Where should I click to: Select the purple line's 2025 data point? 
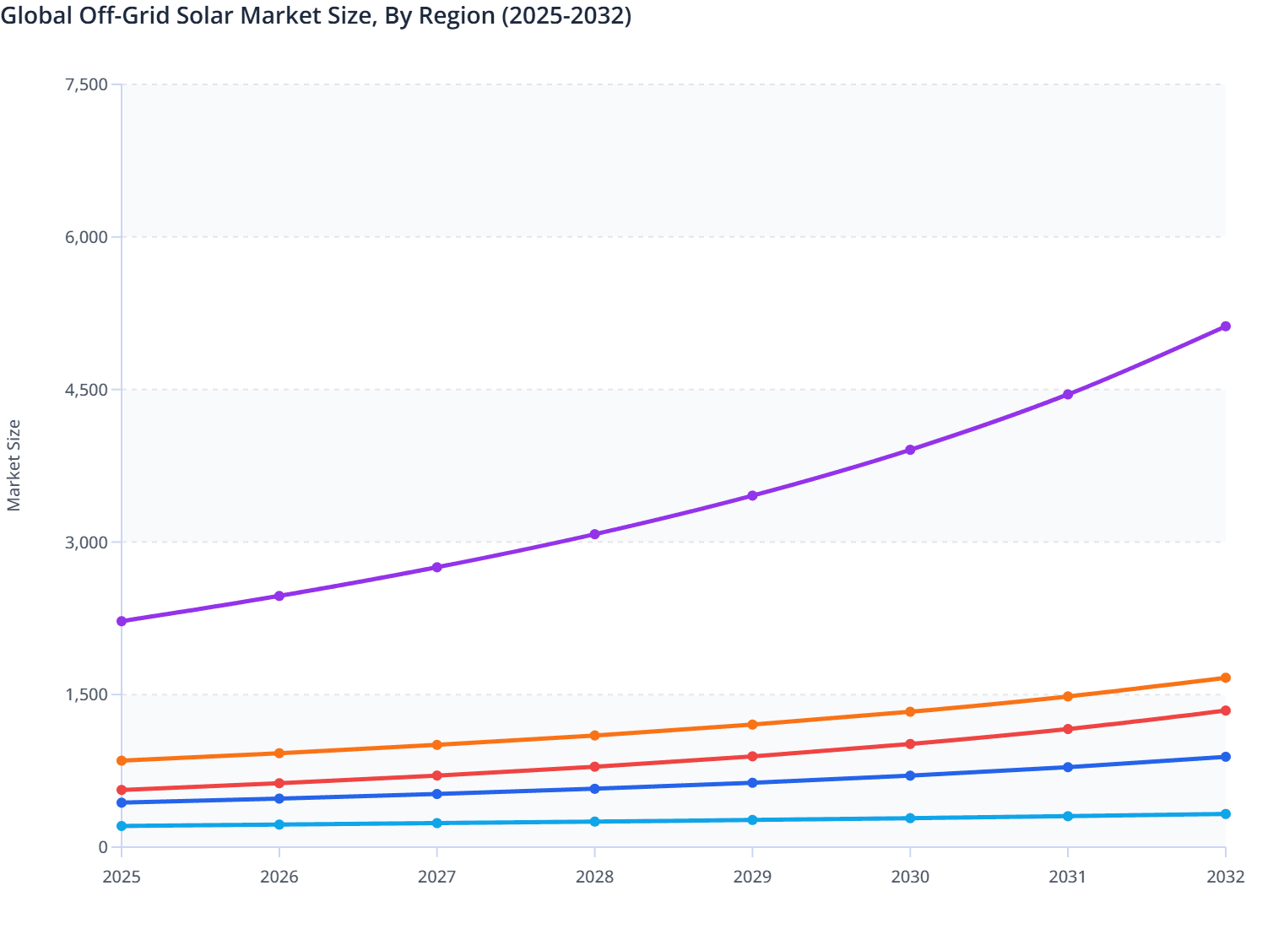[122, 620]
